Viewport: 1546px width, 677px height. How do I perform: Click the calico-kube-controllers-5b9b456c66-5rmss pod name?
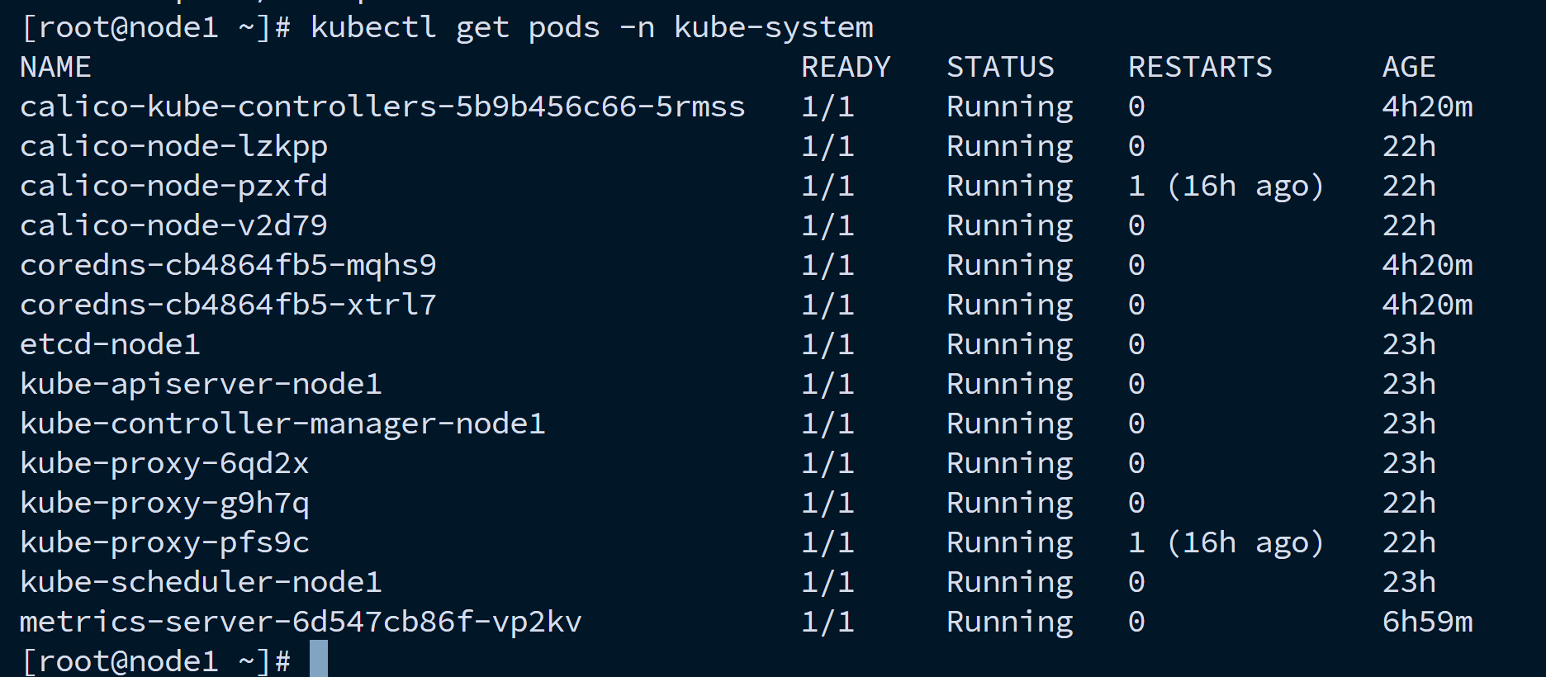click(x=382, y=107)
